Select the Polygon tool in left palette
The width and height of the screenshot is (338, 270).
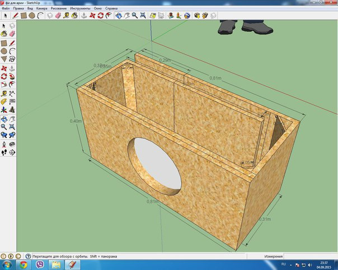coord(4,59)
